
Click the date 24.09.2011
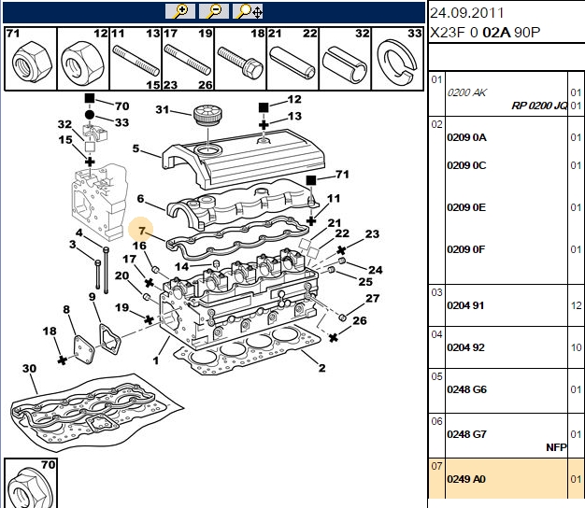tap(466, 13)
